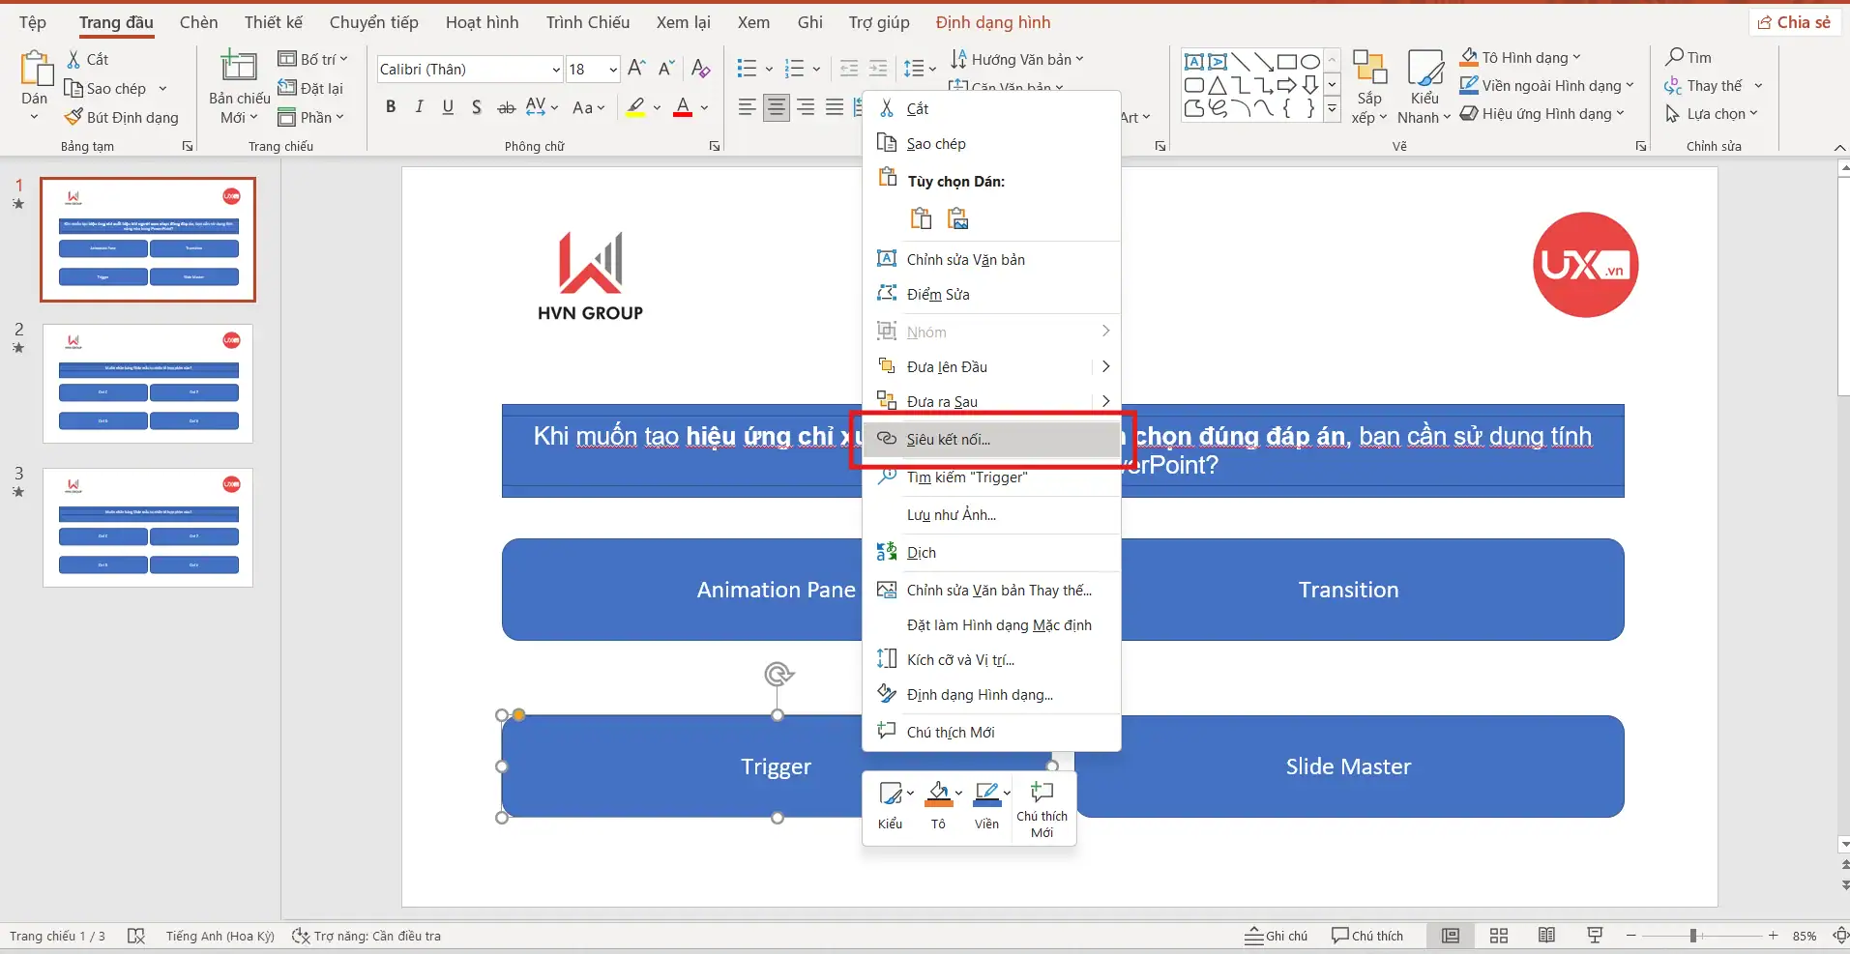Viewport: 1850px width, 954px height.
Task: Click the clear formatting icon
Action: coord(701,68)
